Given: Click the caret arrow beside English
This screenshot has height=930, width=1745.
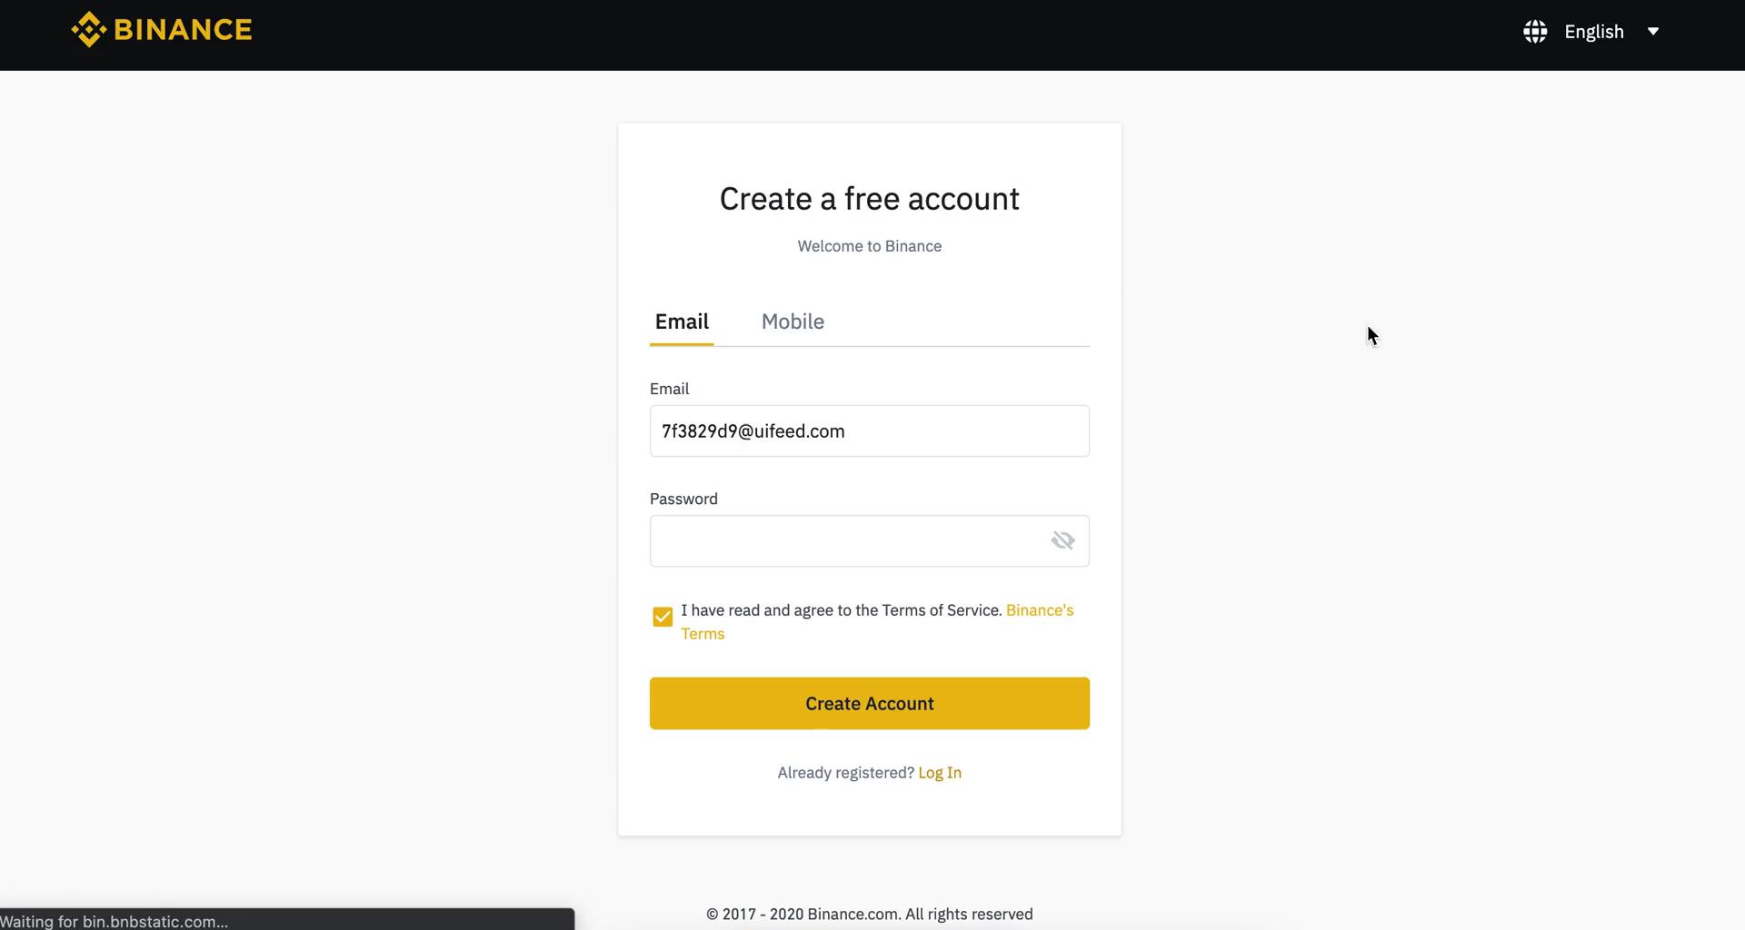Looking at the screenshot, I should tap(1652, 30).
